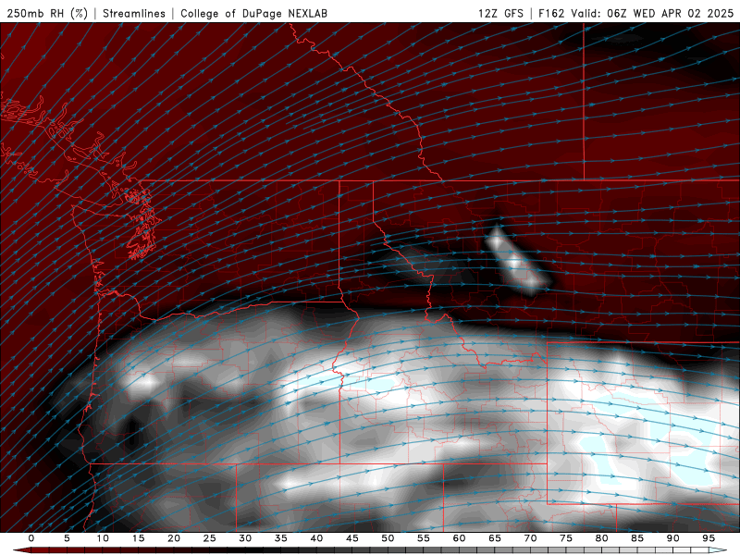The height and width of the screenshot is (555, 740).
Task: Click the 55 label on the color scale
Action: 424,538
